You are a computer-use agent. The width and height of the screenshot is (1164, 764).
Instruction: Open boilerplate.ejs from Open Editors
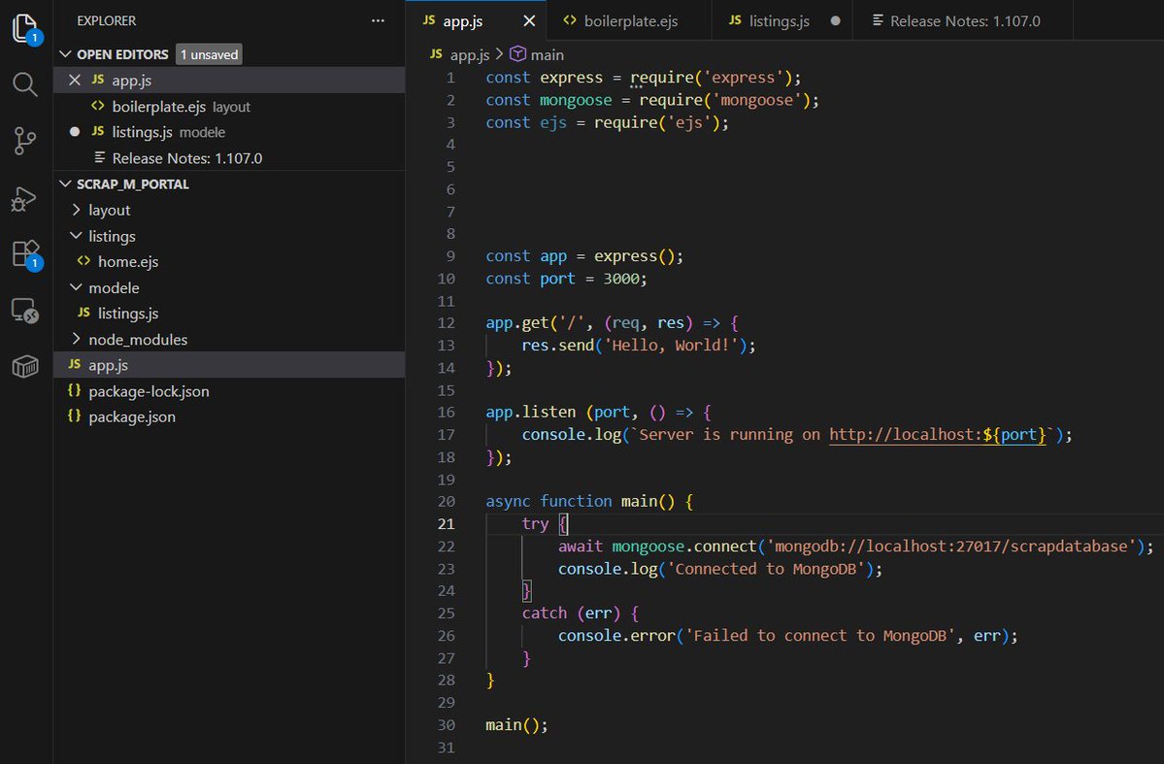pos(229,106)
